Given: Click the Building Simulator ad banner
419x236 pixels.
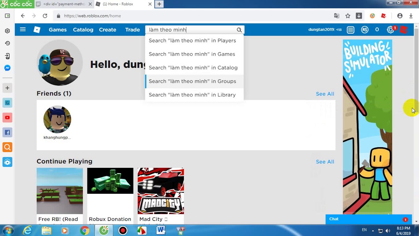Looking at the screenshot, I should [367, 127].
